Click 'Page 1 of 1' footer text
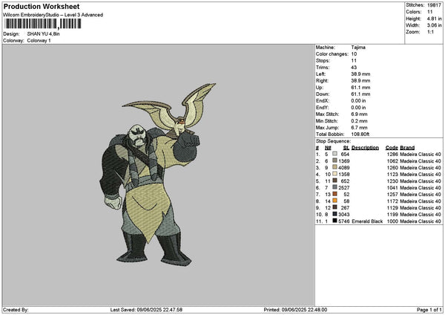This screenshot has width=445, height=315. pos(429,310)
